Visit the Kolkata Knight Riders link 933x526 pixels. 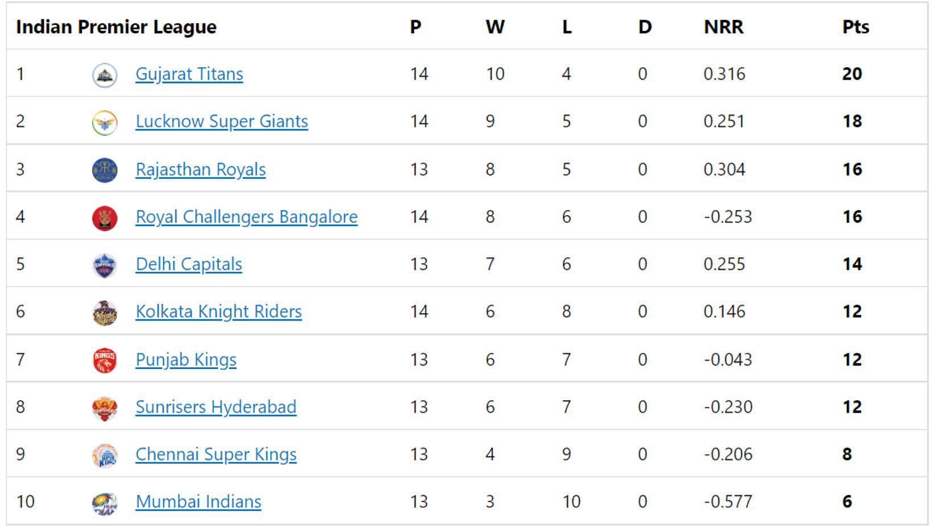(x=218, y=311)
